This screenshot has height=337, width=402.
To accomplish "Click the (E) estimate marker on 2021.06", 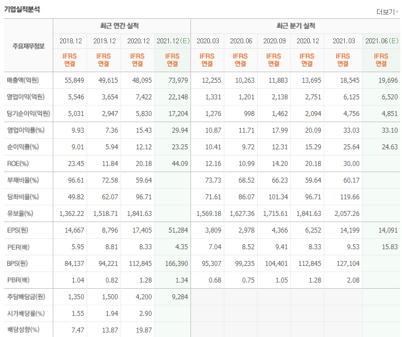I will (393, 41).
